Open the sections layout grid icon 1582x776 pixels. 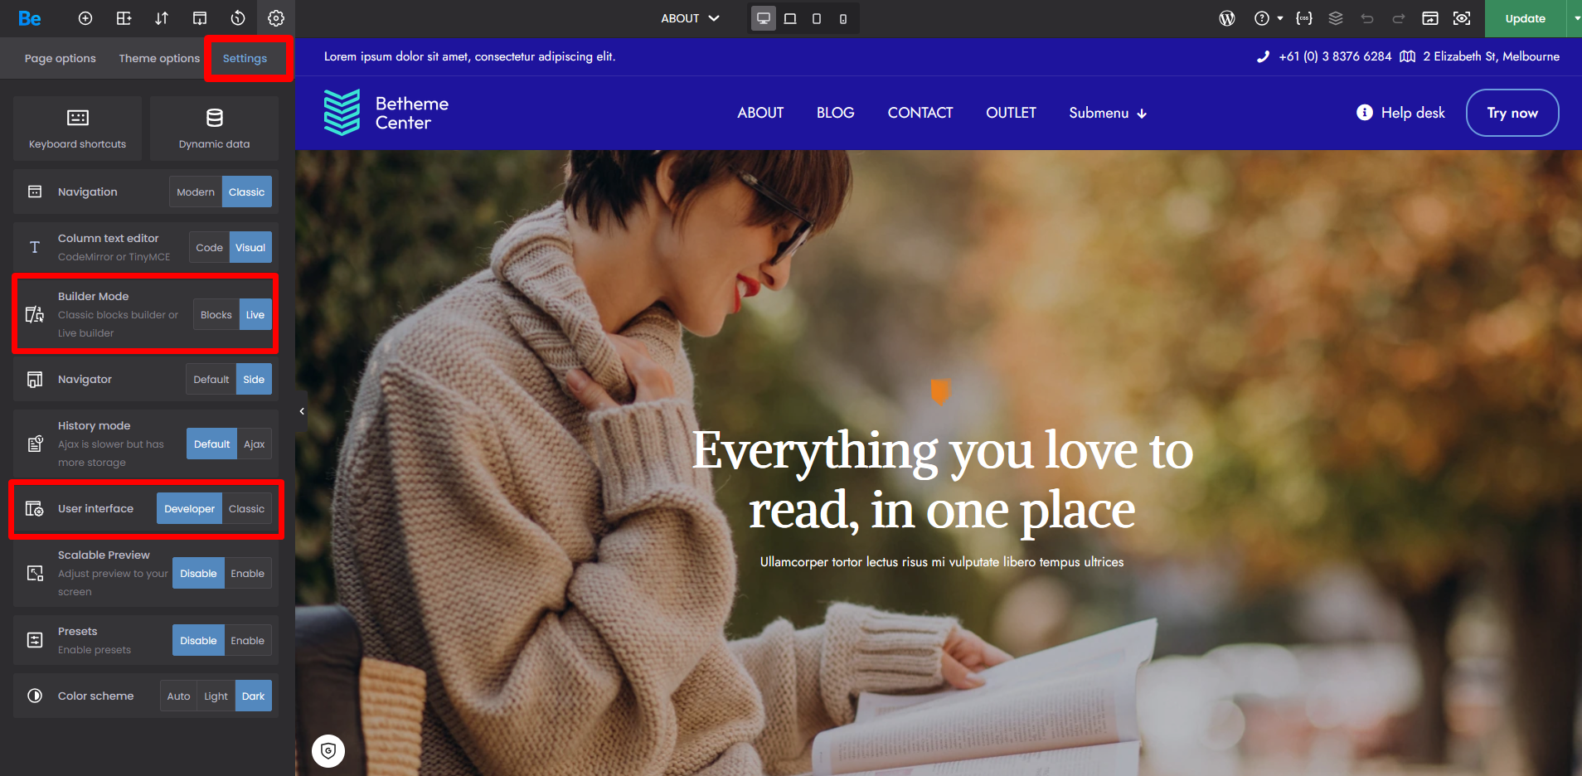[124, 18]
